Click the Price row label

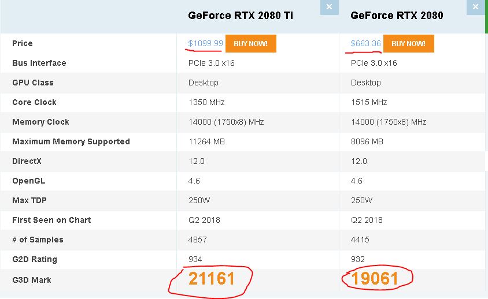pos(23,43)
